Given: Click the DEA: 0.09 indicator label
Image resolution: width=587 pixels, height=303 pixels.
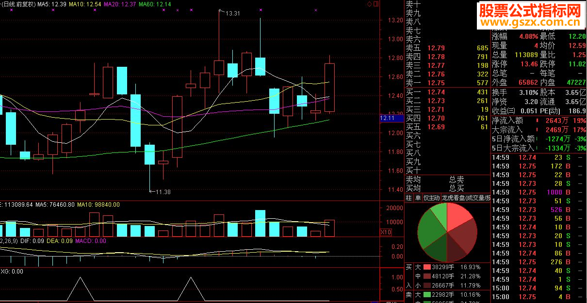Looking at the screenshot, I should [59, 241].
